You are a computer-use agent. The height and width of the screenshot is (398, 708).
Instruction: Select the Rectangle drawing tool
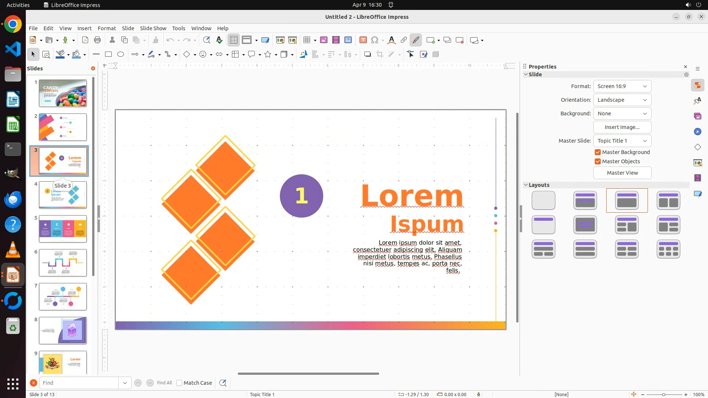108,55
